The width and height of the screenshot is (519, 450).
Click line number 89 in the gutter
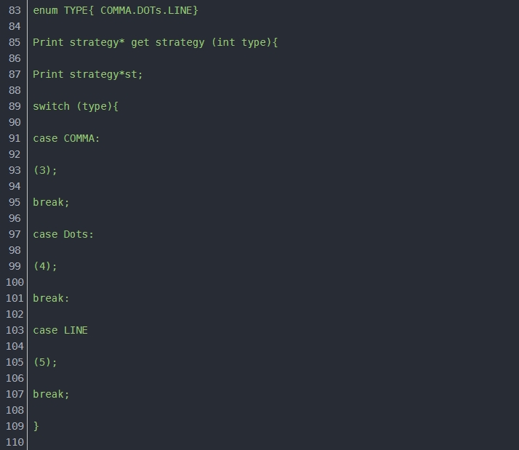coord(15,106)
